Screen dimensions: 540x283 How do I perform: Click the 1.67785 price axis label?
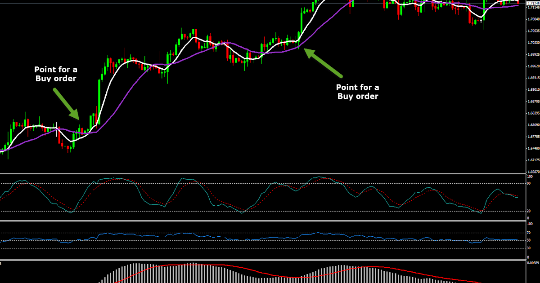pyautogui.click(x=534, y=137)
